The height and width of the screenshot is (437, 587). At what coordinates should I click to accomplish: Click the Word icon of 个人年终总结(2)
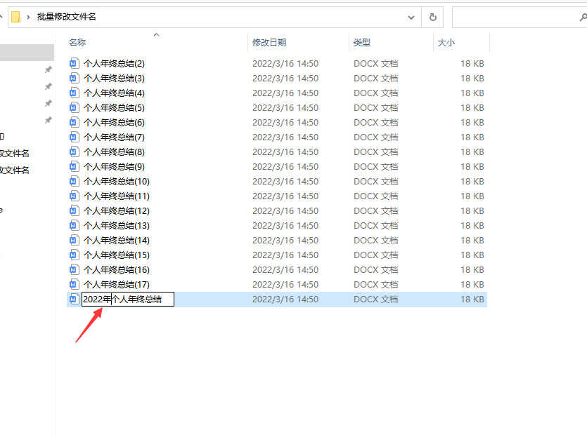tap(74, 63)
